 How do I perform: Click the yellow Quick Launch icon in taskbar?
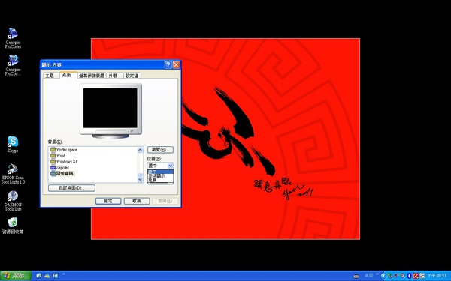tap(47, 276)
